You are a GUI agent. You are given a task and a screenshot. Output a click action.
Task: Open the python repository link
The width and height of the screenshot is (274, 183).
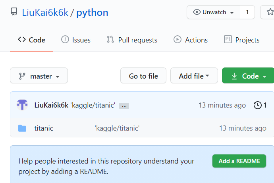coord(92,13)
